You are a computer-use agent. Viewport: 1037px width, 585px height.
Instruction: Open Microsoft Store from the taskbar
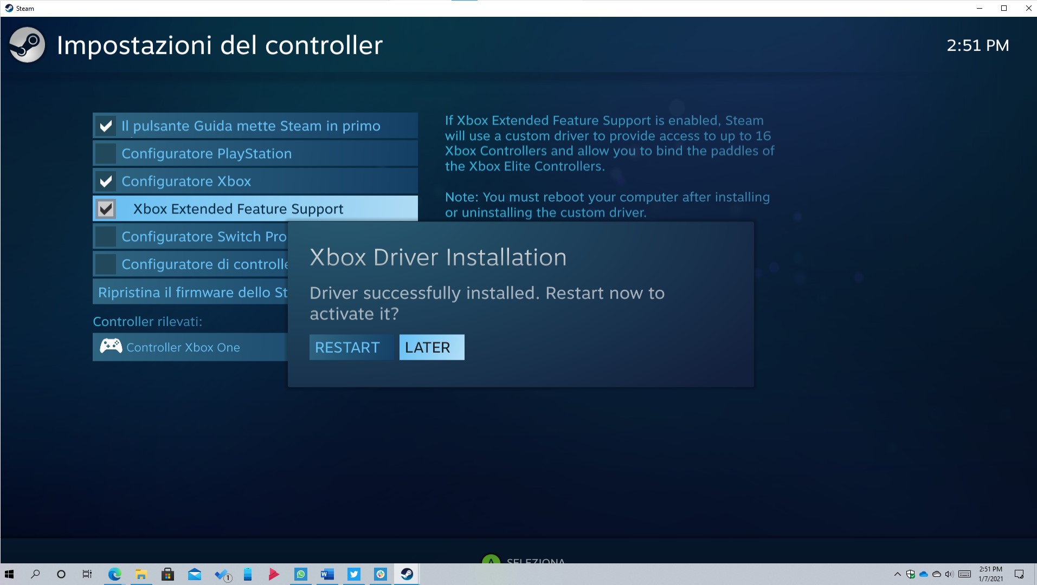pos(168,574)
